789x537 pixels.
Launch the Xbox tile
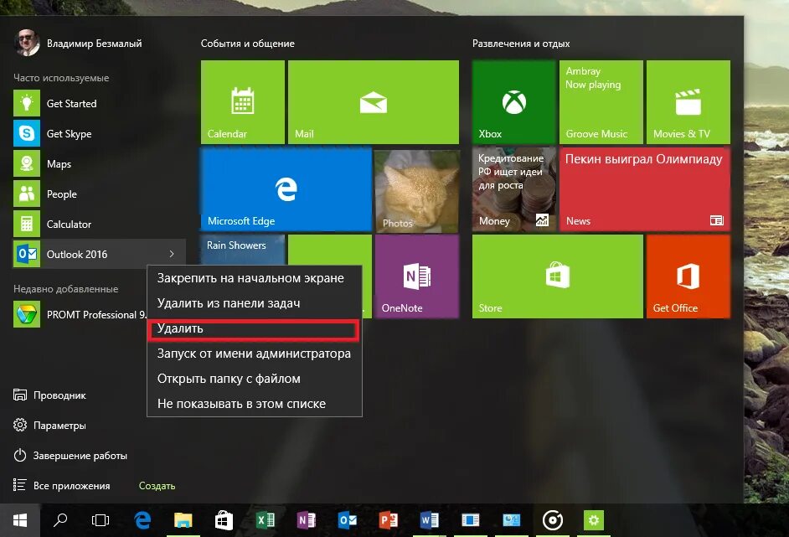pos(513,102)
